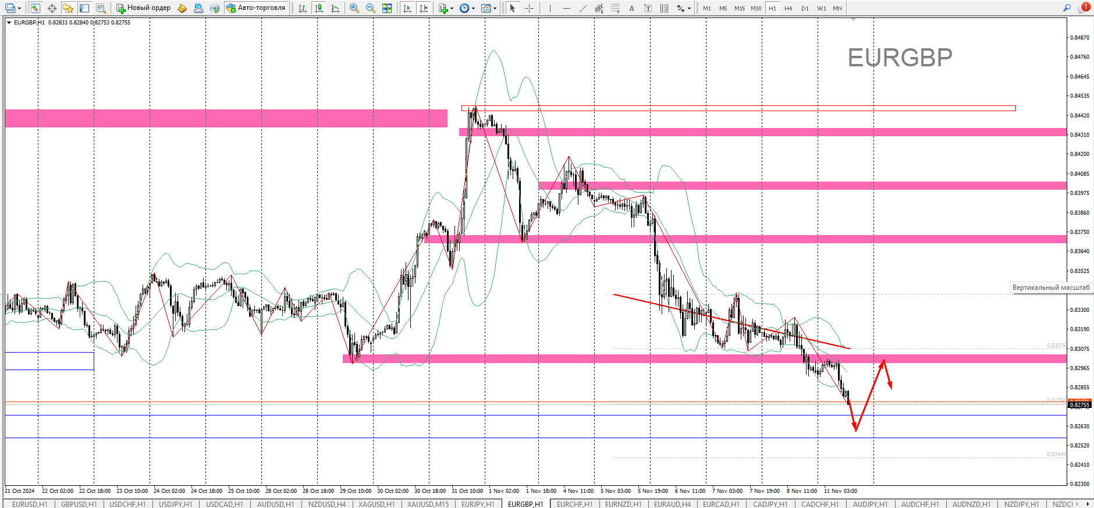
Task: Expand the New Chart dropdown arrow
Action: coord(19,8)
